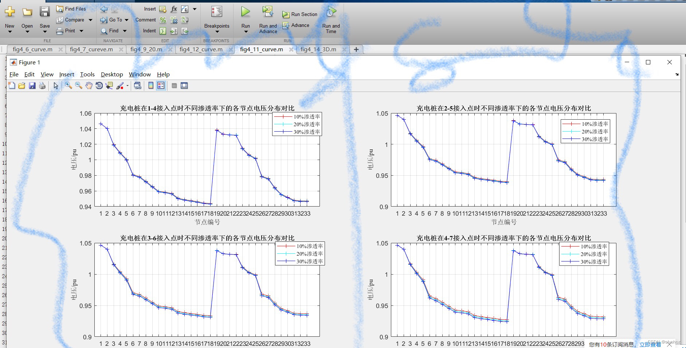The height and width of the screenshot is (348, 686).
Task: Click the Insert function fx icon
Action: click(x=174, y=9)
